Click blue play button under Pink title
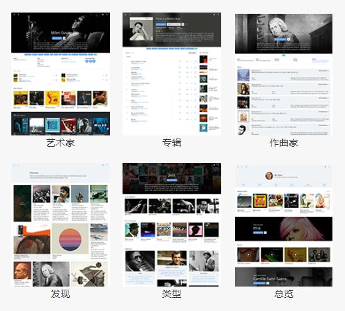 (x=258, y=233)
